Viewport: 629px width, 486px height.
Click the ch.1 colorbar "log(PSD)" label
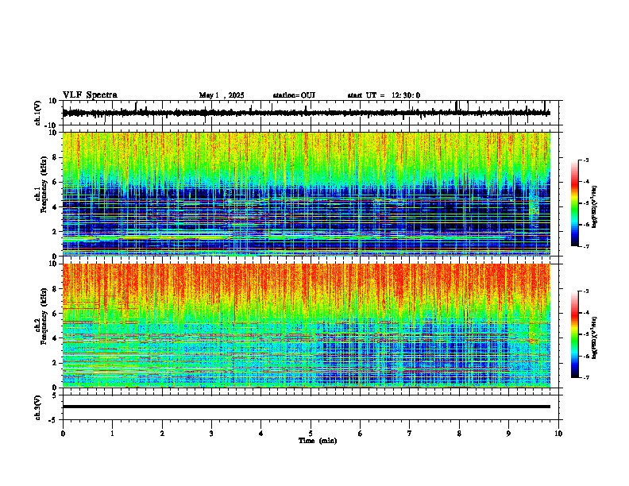click(x=595, y=206)
